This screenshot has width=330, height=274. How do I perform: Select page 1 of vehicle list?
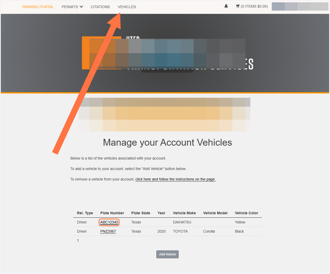[x=78, y=241]
